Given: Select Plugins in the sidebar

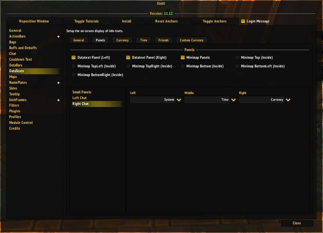Looking at the screenshot, I should coord(15,111).
